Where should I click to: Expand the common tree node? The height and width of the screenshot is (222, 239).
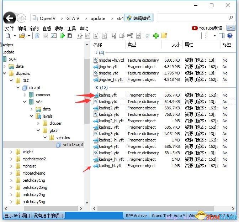pyautogui.click(x=25, y=95)
